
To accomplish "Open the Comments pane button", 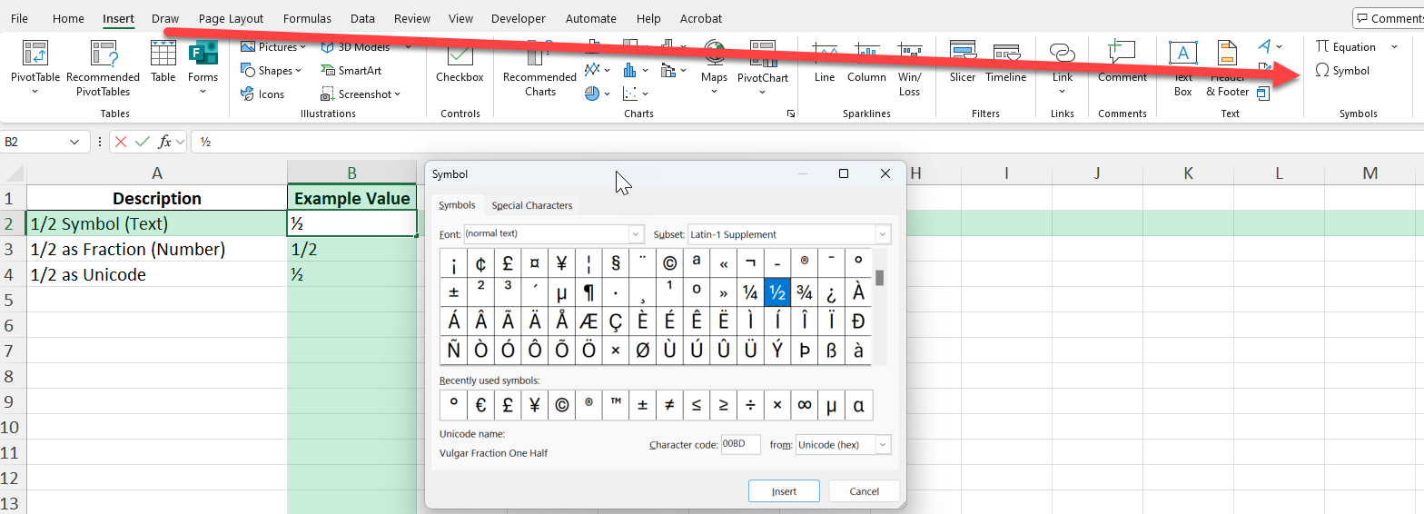I will pos(1389,18).
